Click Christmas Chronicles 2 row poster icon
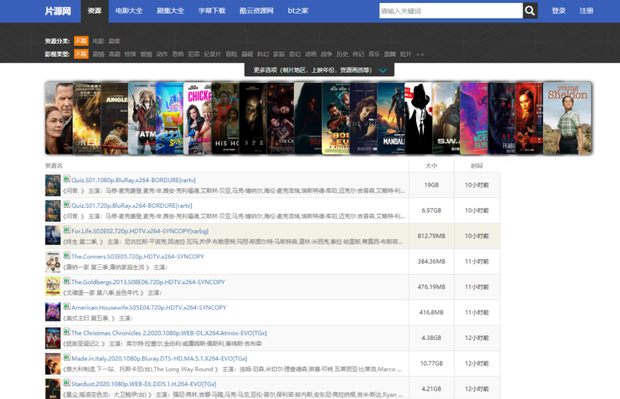 click(53, 338)
